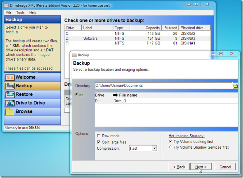
Task: Click the D: entry in Files list
Action: point(97,101)
